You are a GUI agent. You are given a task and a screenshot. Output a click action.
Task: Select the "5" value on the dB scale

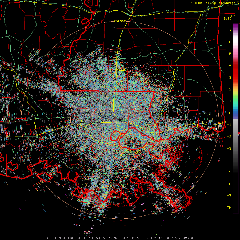[x=230, y=54]
